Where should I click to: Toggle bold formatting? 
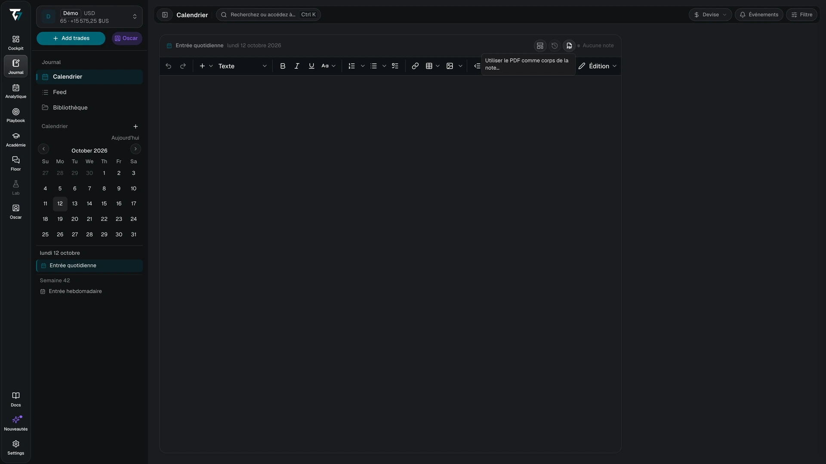click(283, 66)
